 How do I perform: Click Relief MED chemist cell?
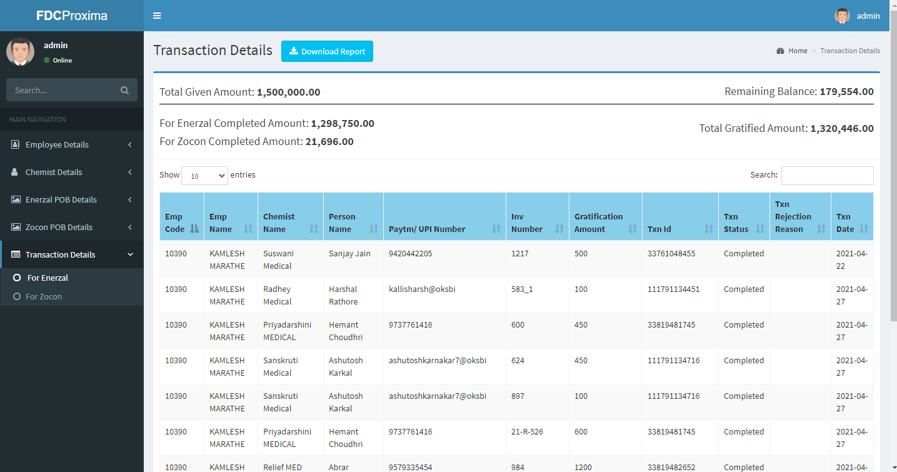click(291, 464)
